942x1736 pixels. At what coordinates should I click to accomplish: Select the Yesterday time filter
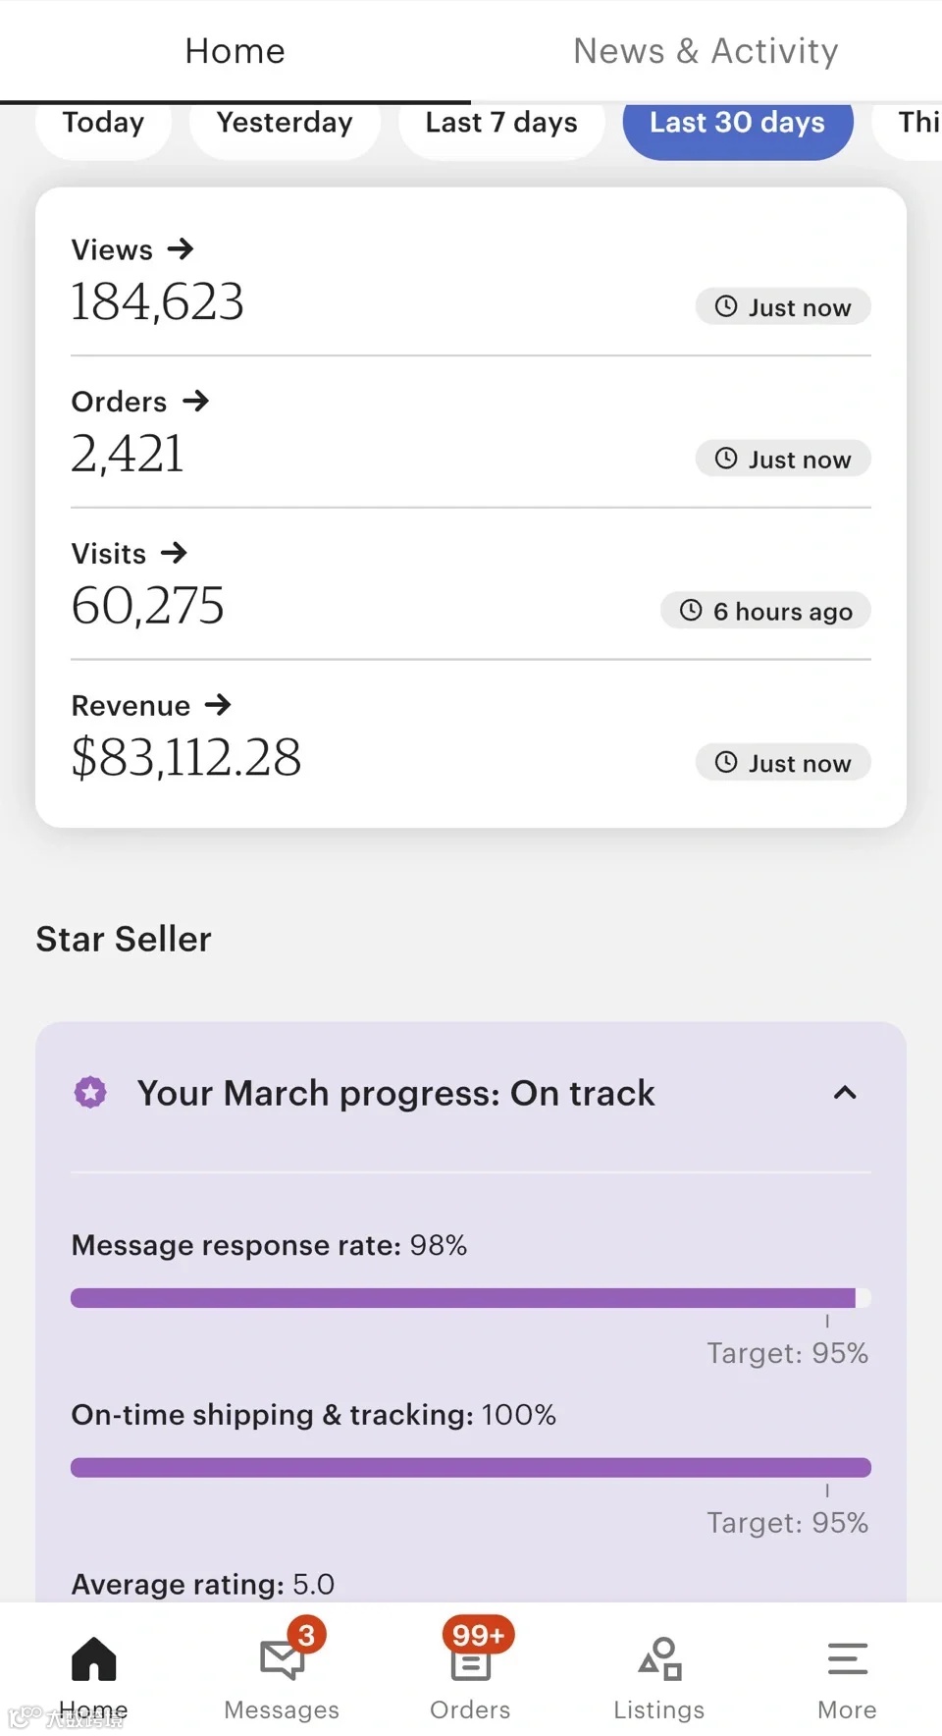click(285, 124)
